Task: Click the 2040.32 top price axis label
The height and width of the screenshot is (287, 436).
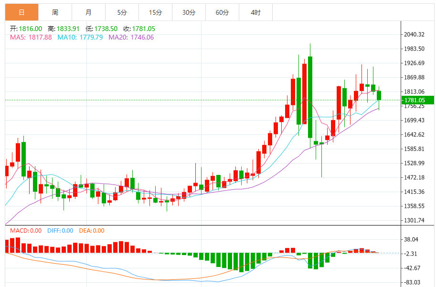Action: (415, 34)
